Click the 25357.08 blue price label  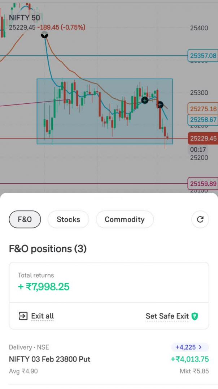[x=203, y=56]
